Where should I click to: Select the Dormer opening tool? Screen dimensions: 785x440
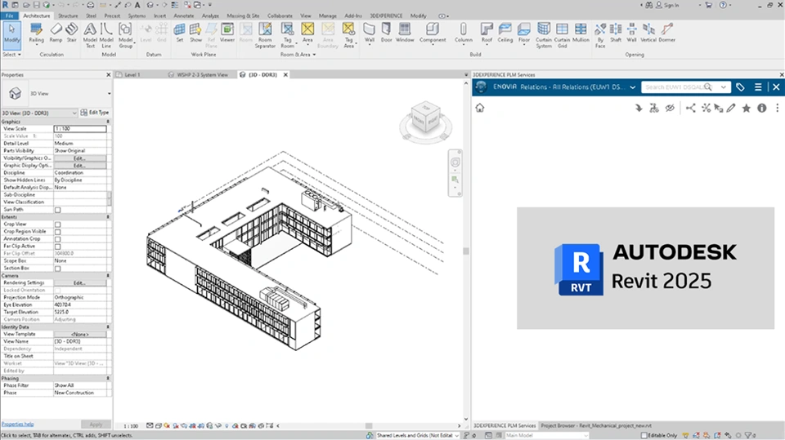[x=667, y=33]
